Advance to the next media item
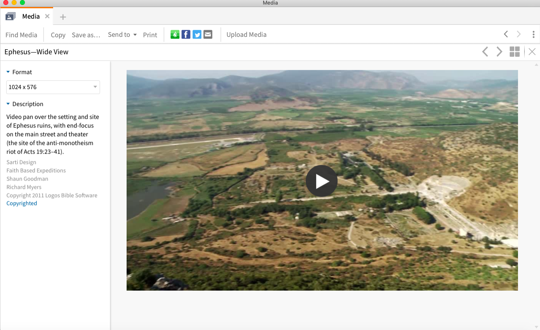540x330 pixels. tap(499, 52)
